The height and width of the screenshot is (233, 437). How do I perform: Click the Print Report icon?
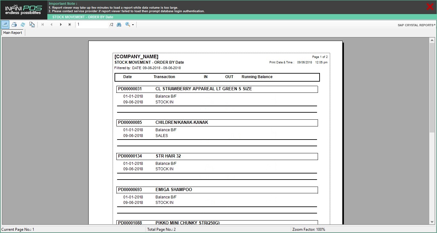click(14, 24)
